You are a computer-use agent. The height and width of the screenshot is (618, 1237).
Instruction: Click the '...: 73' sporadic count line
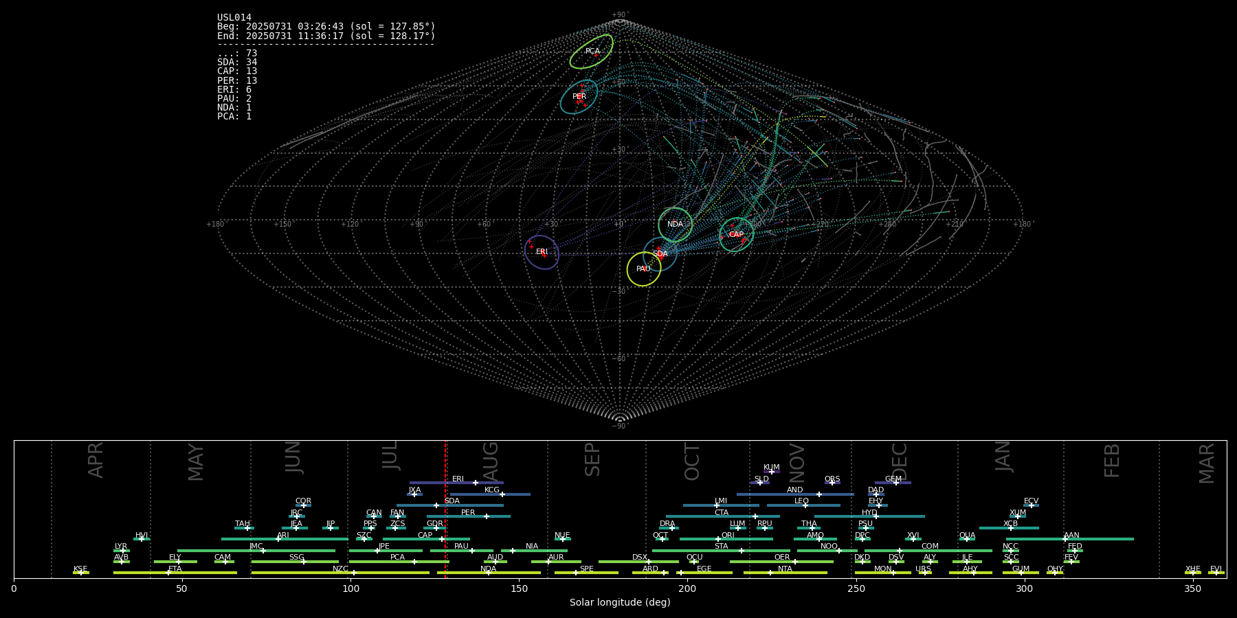point(237,54)
